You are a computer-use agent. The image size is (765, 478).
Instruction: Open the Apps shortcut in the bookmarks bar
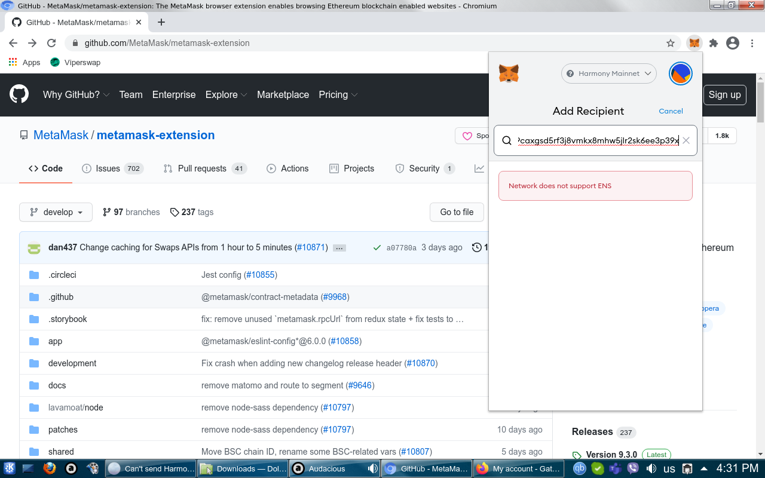coord(25,62)
